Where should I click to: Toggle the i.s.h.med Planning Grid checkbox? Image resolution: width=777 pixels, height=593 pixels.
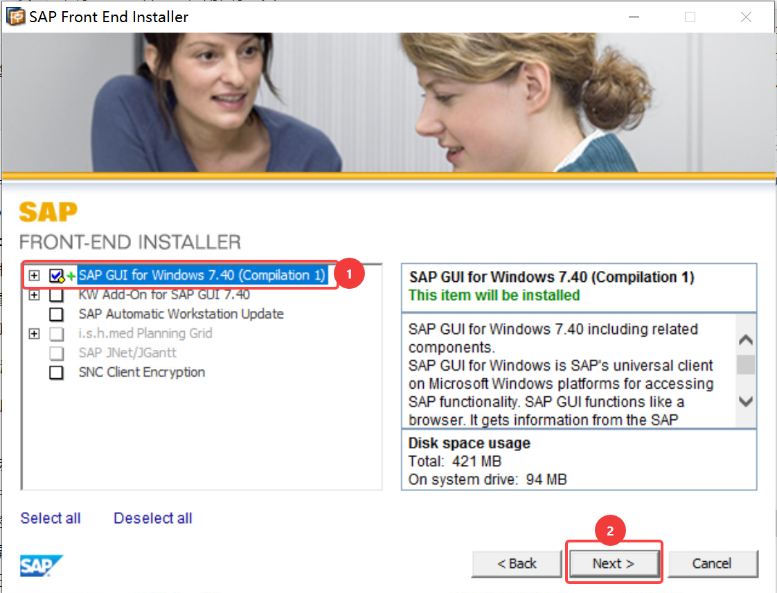coord(57,334)
